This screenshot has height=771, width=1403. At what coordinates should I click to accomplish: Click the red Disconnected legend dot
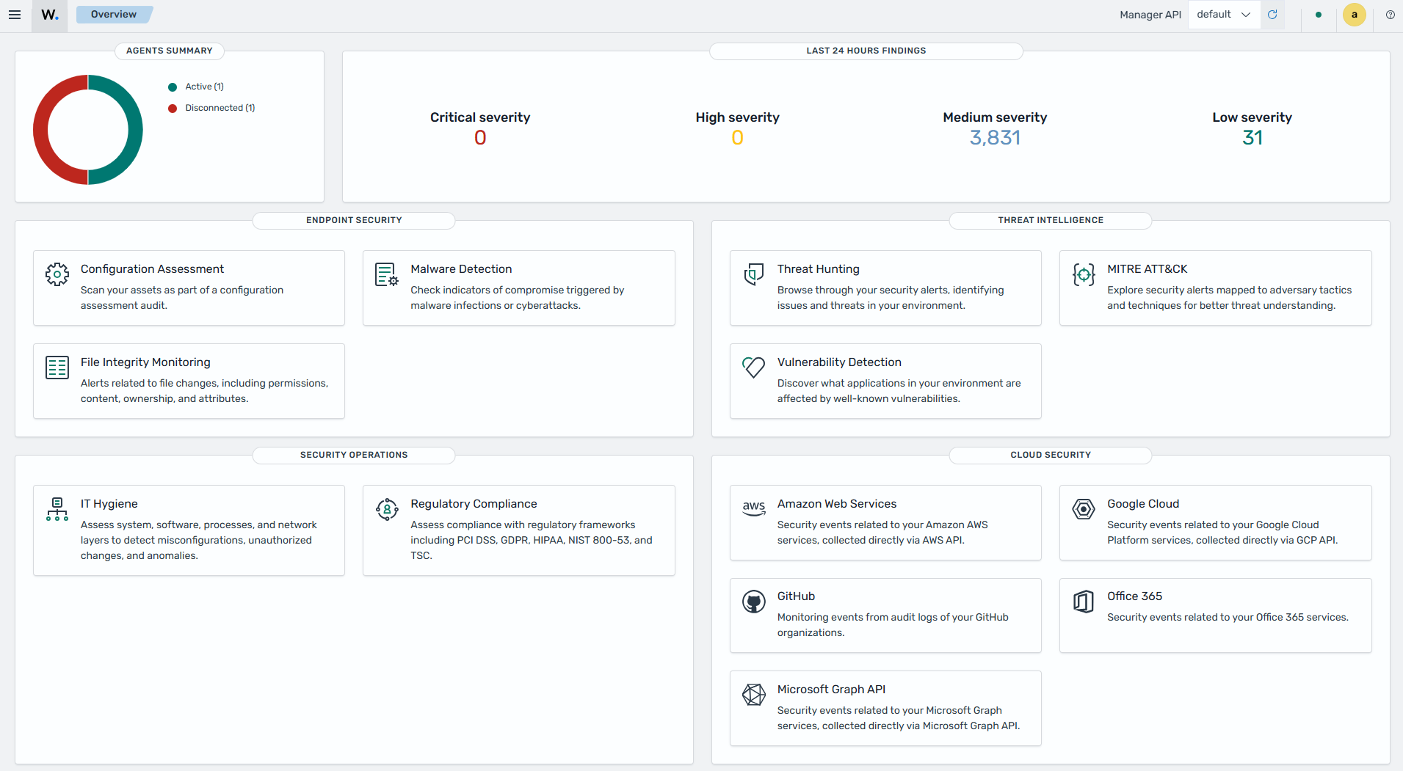(173, 108)
